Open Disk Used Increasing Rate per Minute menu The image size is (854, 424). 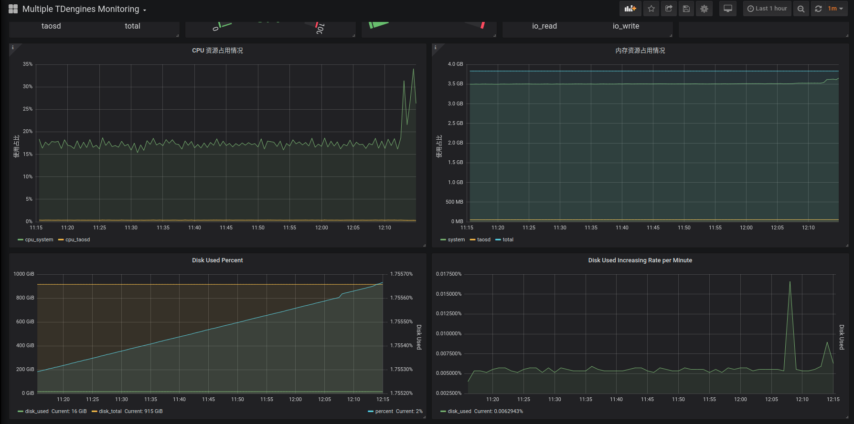pyautogui.click(x=640, y=260)
